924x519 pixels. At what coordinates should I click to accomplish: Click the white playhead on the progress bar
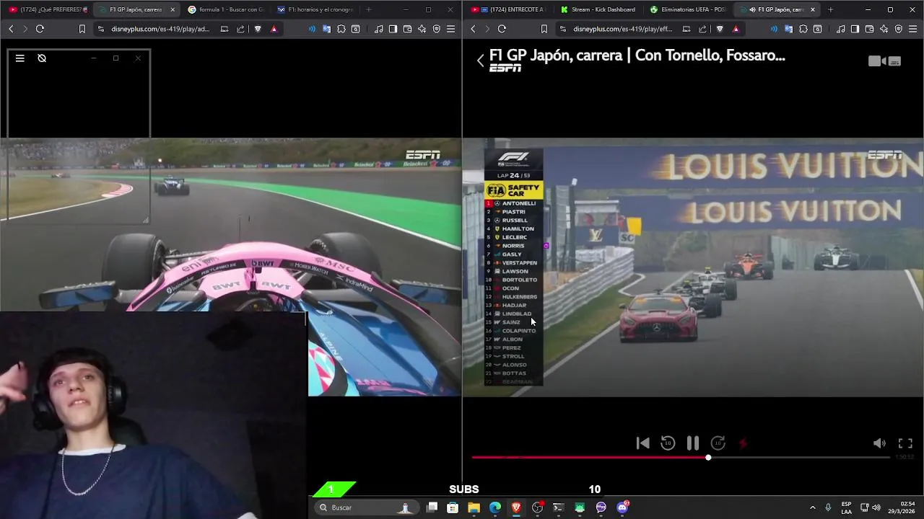coord(708,457)
